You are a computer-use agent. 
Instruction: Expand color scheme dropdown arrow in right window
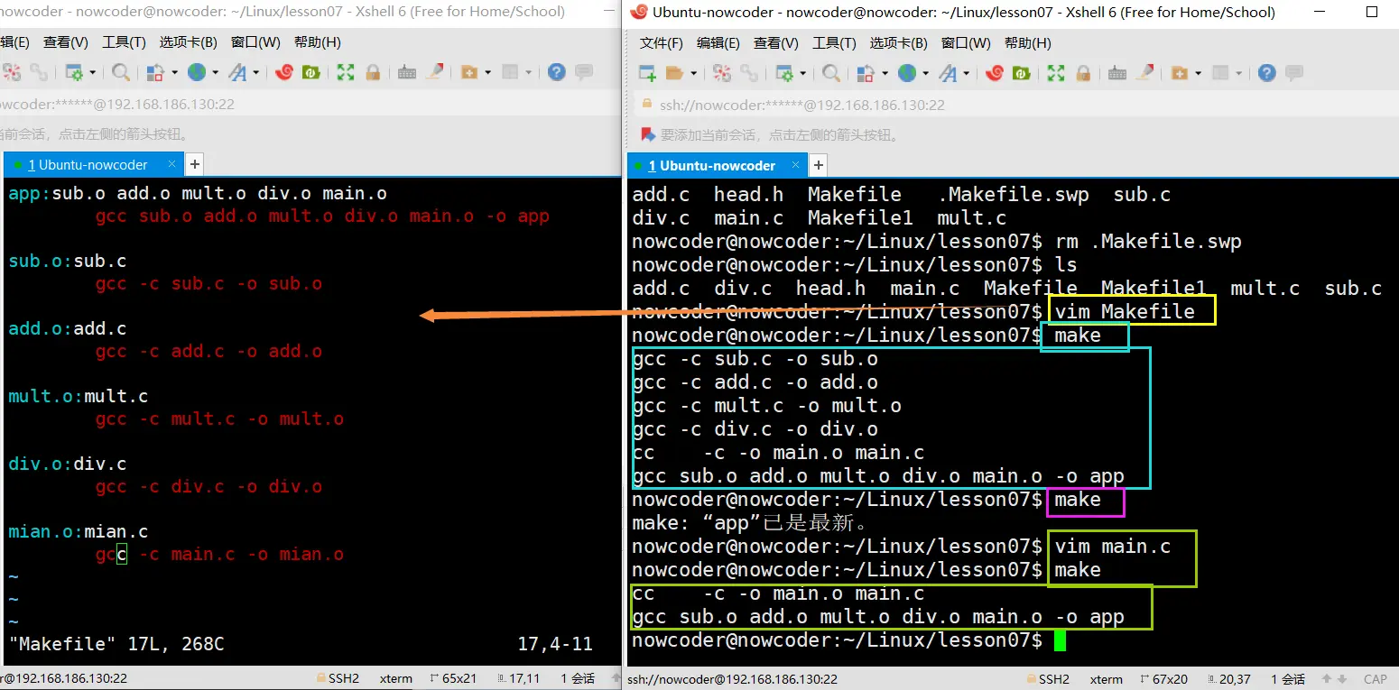click(x=884, y=73)
